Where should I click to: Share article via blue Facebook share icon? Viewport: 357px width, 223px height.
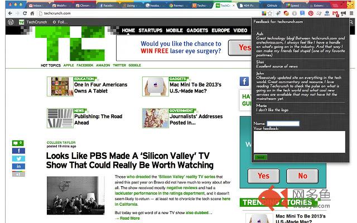pos(18,151)
